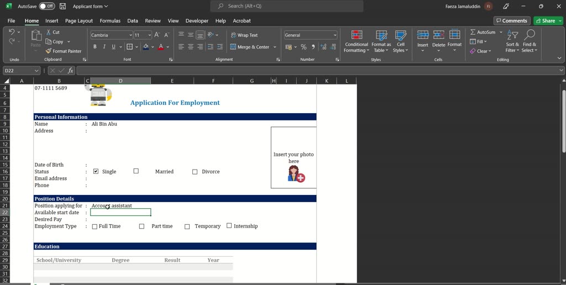
Task: Click Increase Decimal icon
Action: tap(323, 47)
